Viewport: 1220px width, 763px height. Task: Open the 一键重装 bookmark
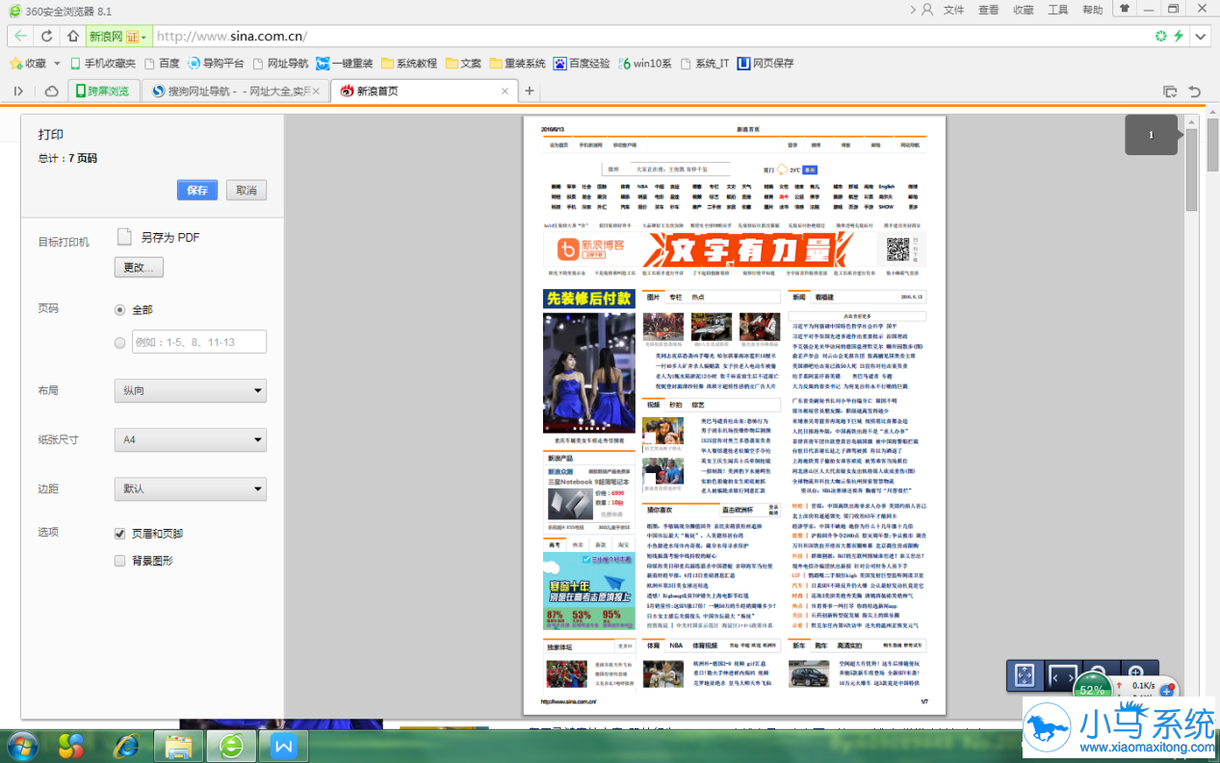pos(344,64)
